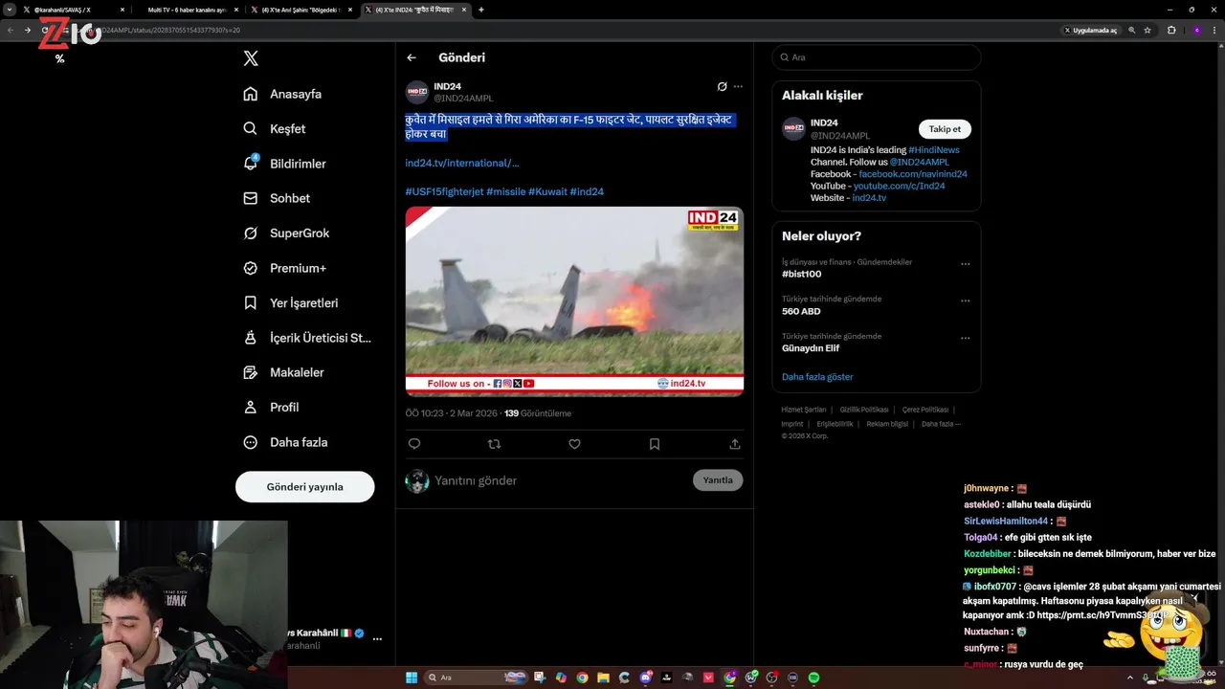Screen dimensions: 1225x689
Task: Open Windows Start menu
Action: tap(412, 678)
